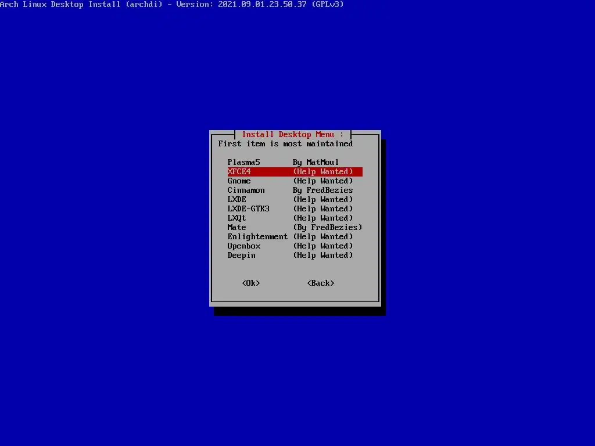Click "(Help Wanted)" beside the LXQt entry
This screenshot has width=595, height=446.
323,218
